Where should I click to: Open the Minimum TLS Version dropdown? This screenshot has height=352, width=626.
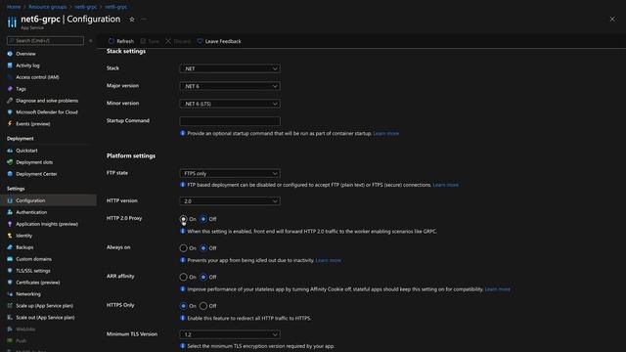pos(230,334)
